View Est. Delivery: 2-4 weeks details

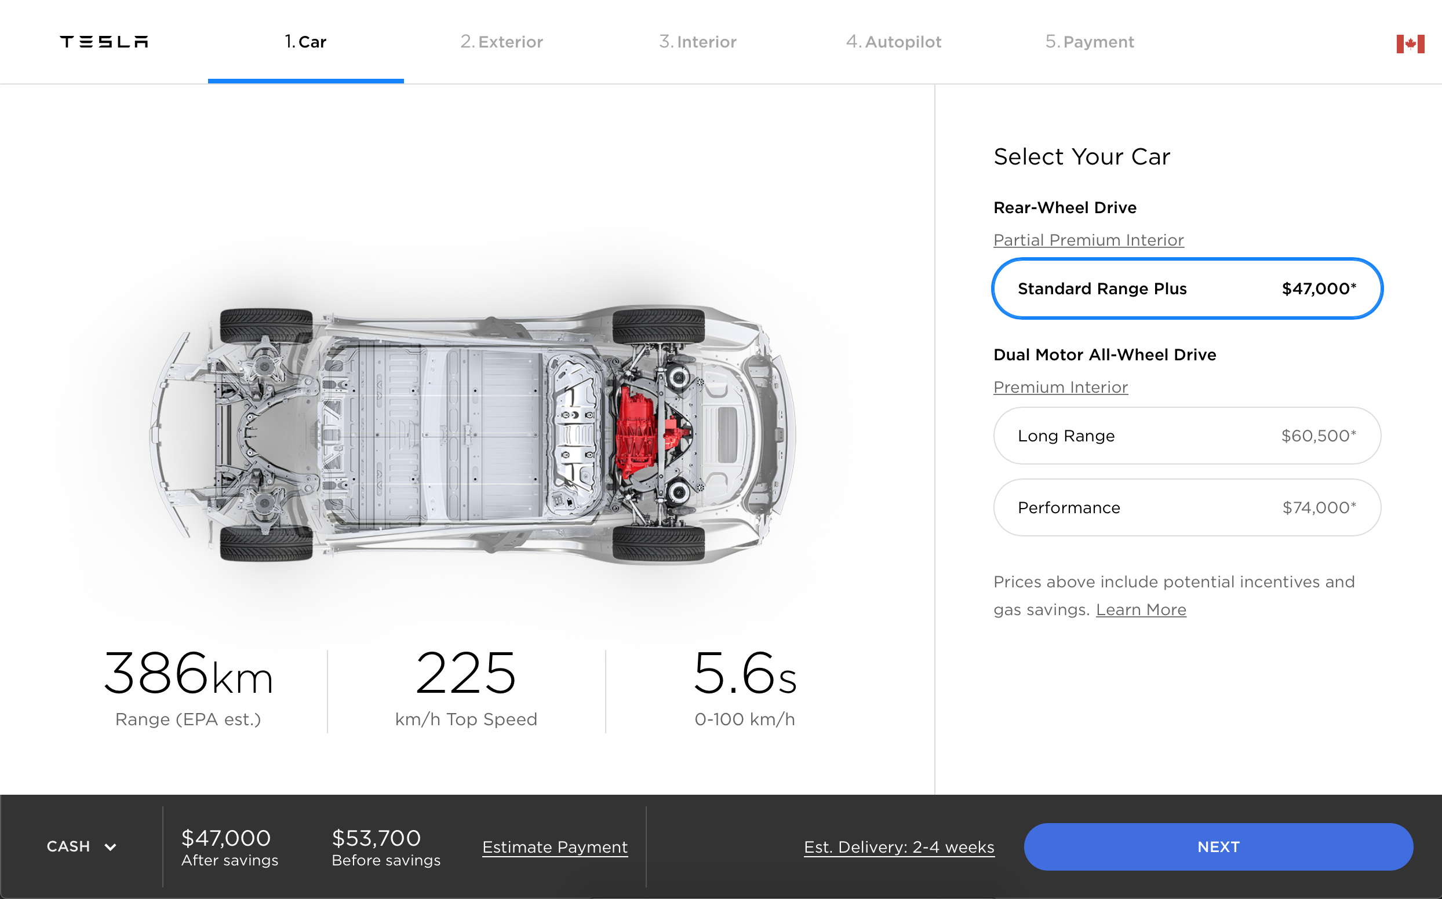(x=899, y=847)
